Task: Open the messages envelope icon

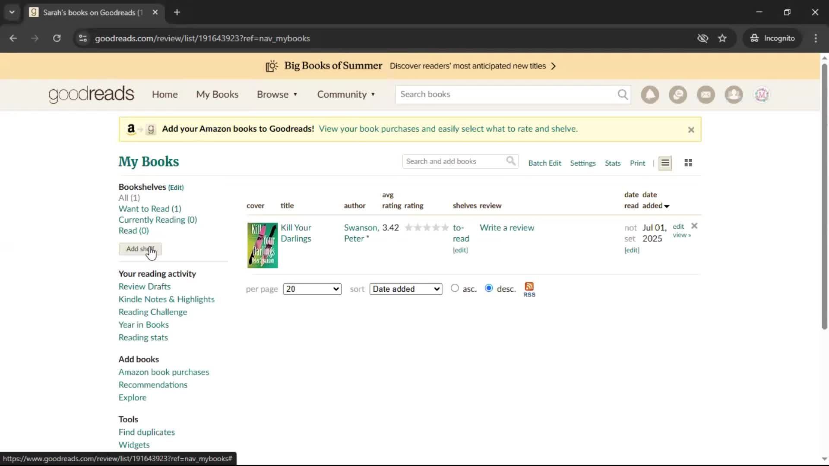Action: (706, 94)
